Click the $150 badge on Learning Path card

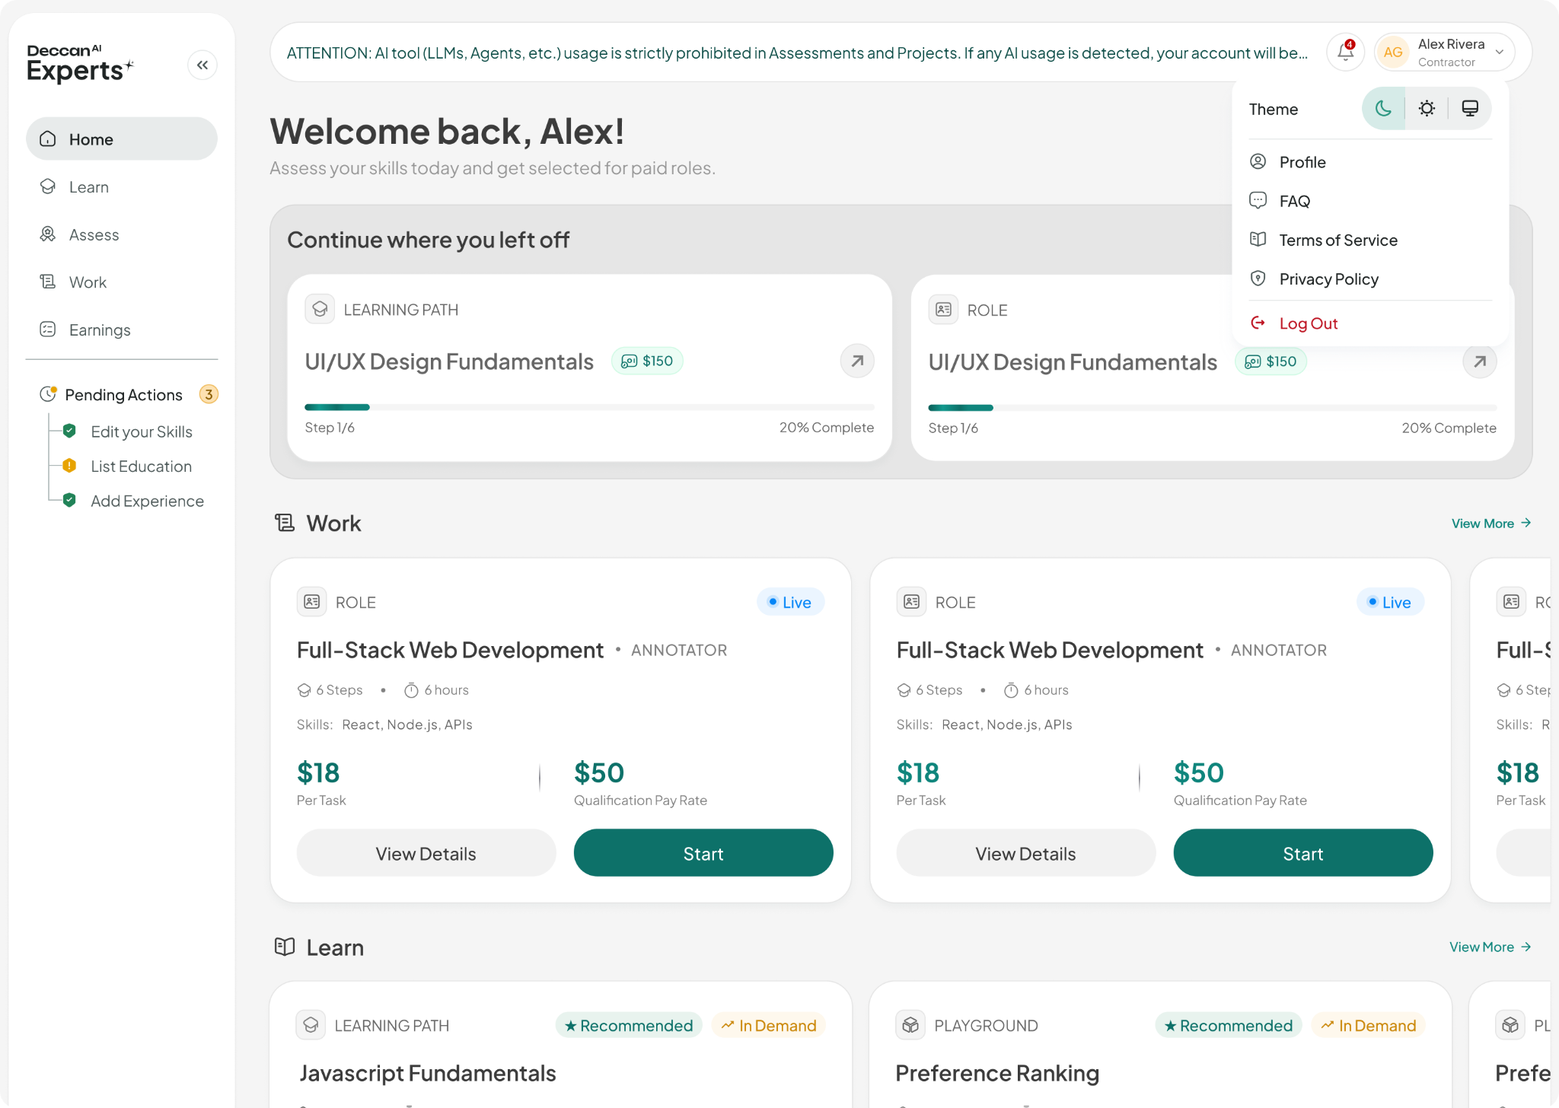point(647,361)
